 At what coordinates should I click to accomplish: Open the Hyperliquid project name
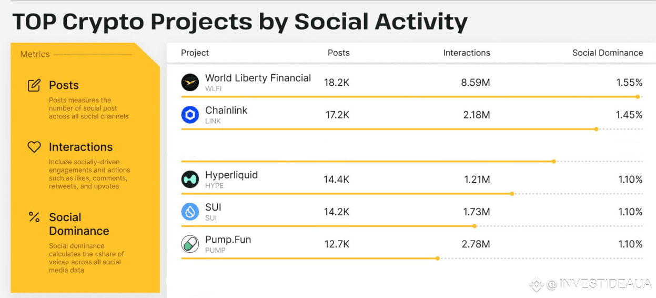tap(231, 175)
